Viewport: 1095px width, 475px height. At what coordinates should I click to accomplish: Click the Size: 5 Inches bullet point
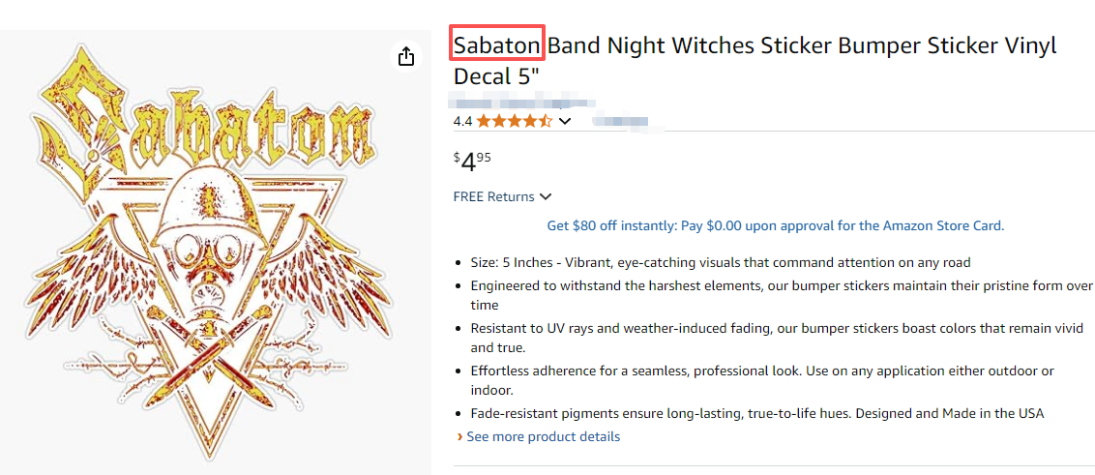pos(720,262)
